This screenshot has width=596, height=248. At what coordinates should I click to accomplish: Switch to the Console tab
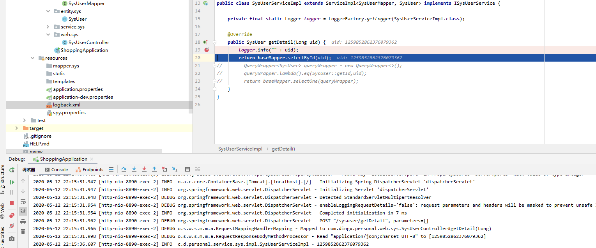pyautogui.click(x=58, y=169)
